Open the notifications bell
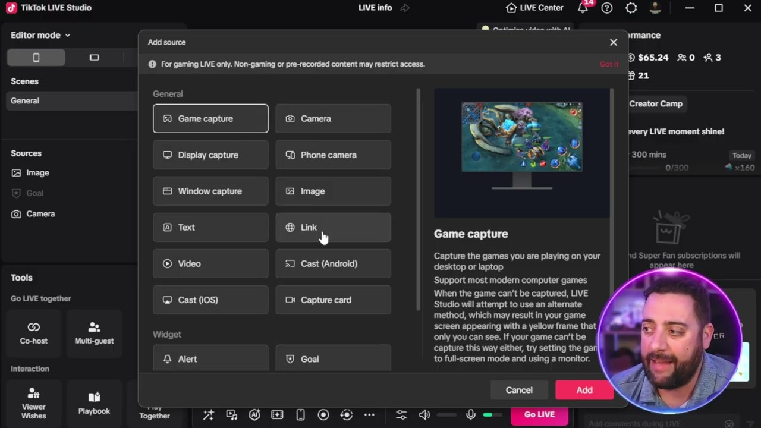The width and height of the screenshot is (761, 428). (583, 8)
